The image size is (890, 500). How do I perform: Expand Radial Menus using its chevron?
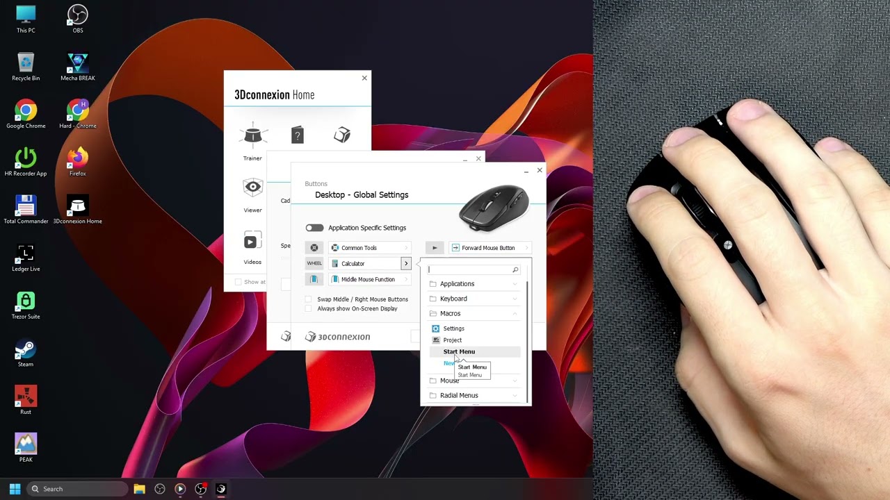click(x=515, y=395)
